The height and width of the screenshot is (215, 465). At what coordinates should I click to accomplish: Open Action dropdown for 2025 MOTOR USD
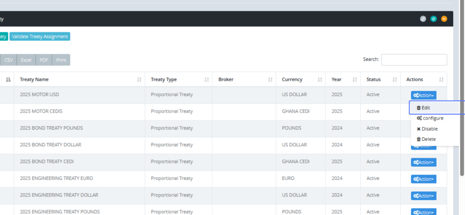424,95
